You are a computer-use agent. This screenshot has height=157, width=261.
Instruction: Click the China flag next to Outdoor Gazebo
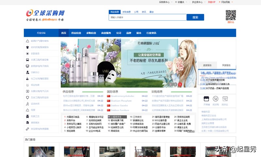pyautogui.click(x=109, y=105)
